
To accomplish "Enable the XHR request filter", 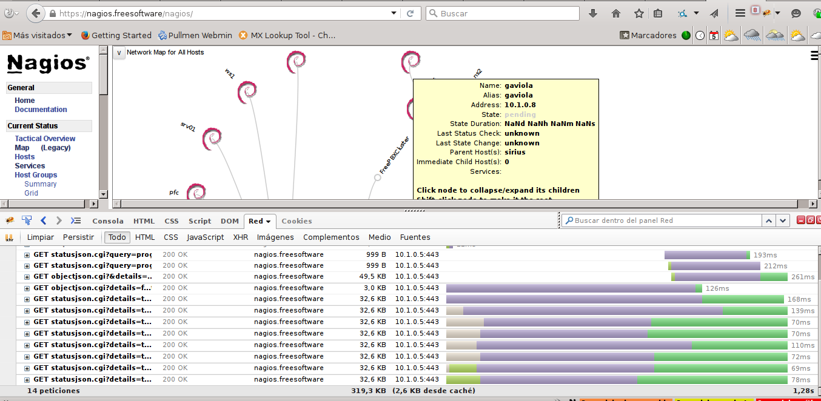I will pyautogui.click(x=240, y=237).
